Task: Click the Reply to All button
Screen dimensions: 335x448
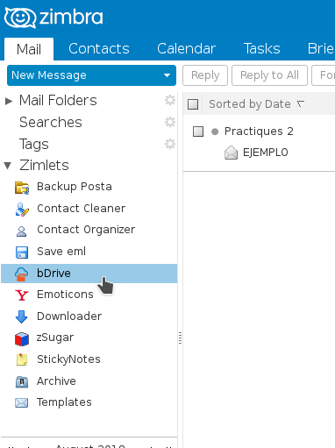Action: pos(269,75)
